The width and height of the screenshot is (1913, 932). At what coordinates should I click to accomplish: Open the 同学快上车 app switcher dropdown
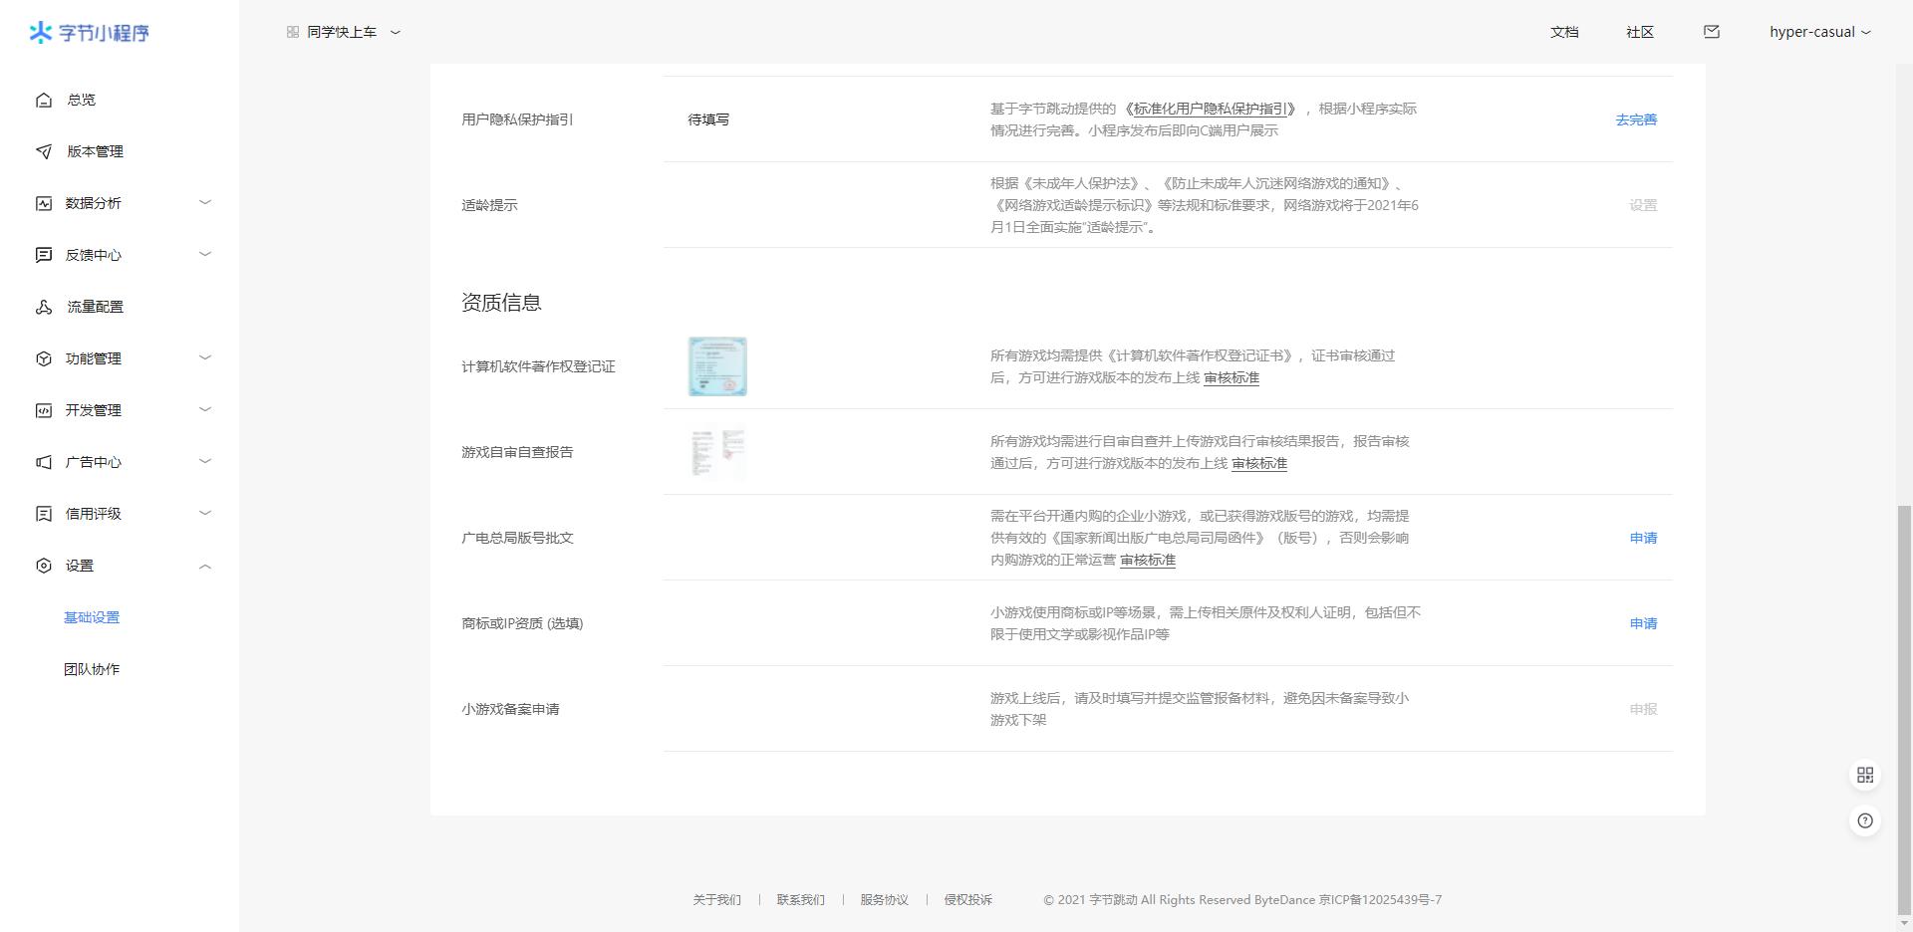click(x=343, y=32)
